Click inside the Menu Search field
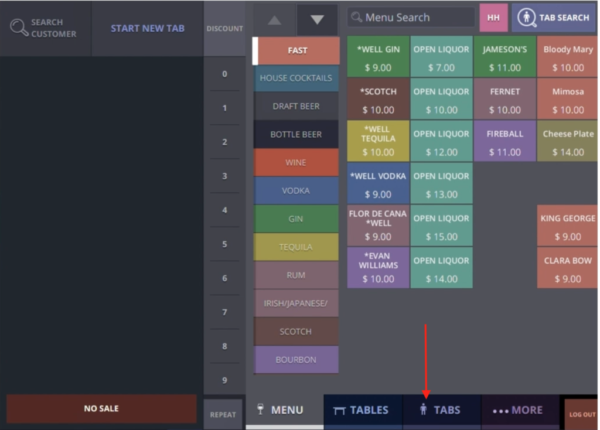The width and height of the screenshot is (600, 430). point(410,17)
